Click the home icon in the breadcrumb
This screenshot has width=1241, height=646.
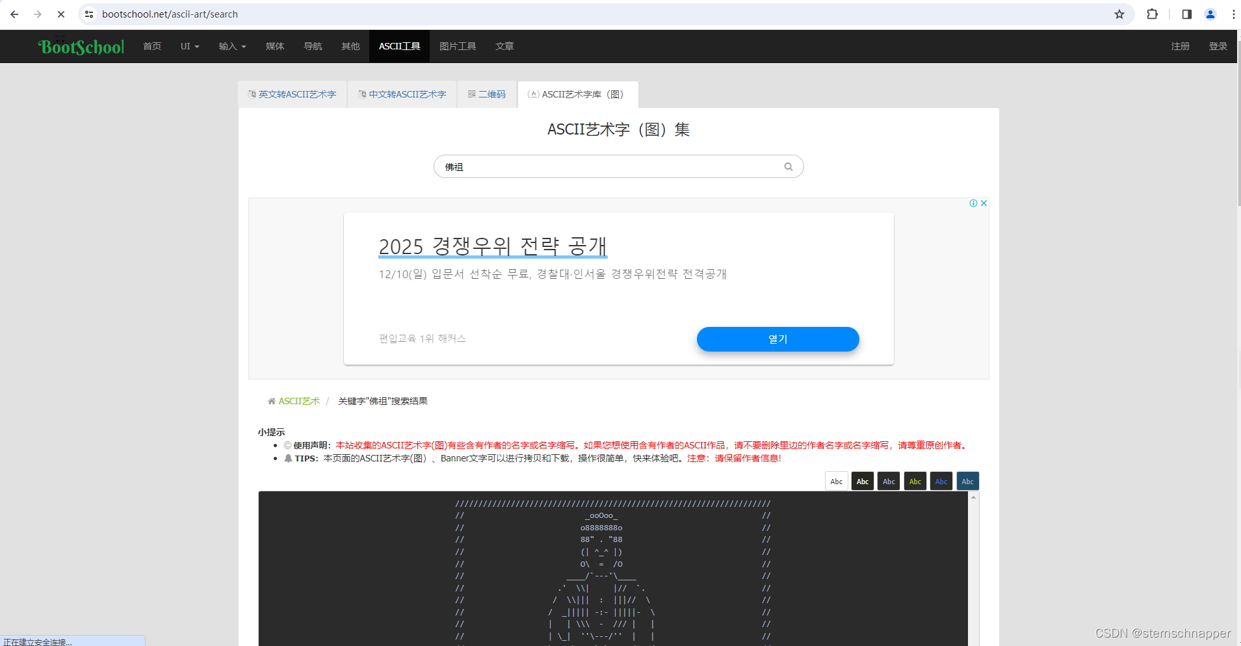pos(271,400)
